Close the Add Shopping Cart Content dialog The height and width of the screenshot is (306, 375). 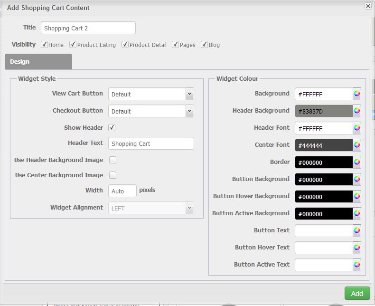pyautogui.click(x=368, y=6)
